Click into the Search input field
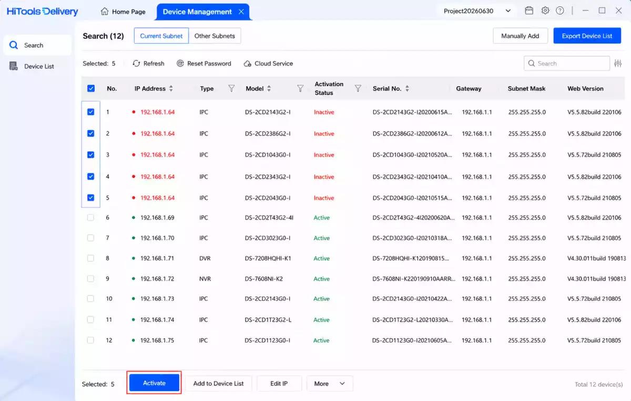This screenshot has width=631, height=401. coord(567,64)
